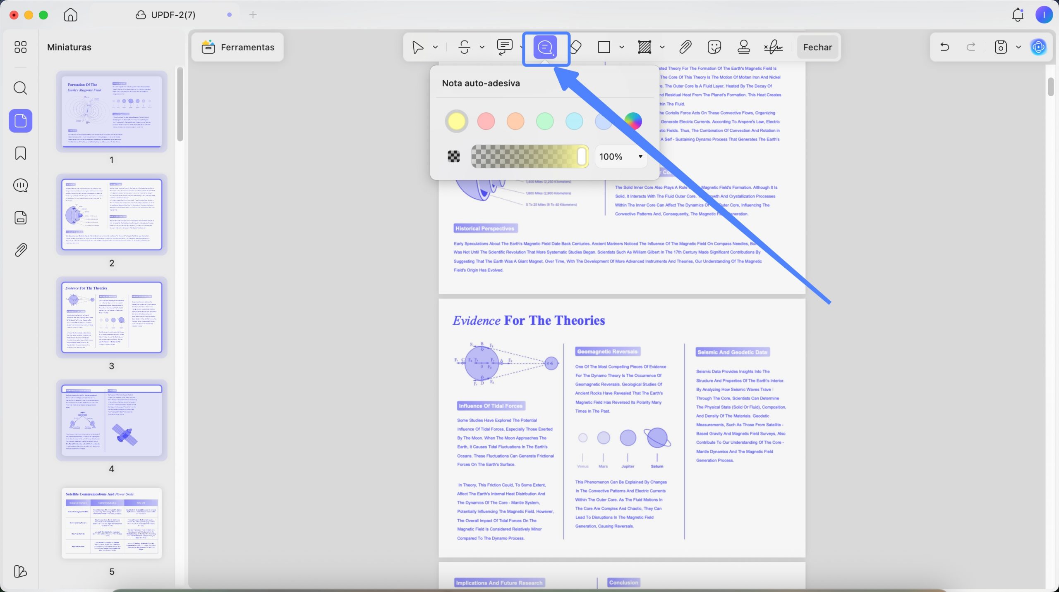Open page 2 thumbnail

coord(112,214)
